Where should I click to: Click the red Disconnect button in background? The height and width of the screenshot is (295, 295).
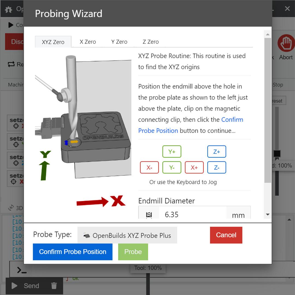[x=14, y=42]
